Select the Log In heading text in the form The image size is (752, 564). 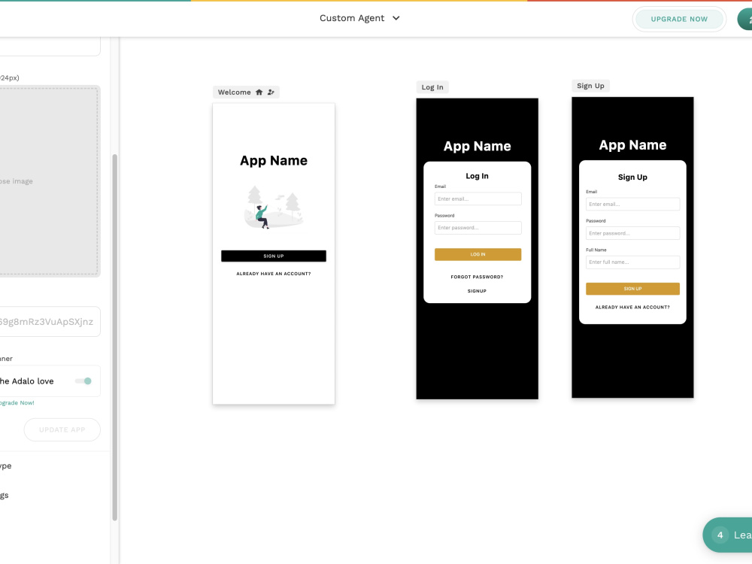478,176
